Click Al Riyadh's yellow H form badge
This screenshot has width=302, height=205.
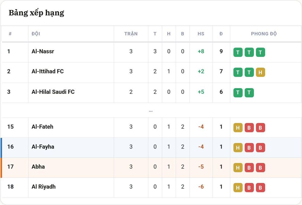(238, 188)
